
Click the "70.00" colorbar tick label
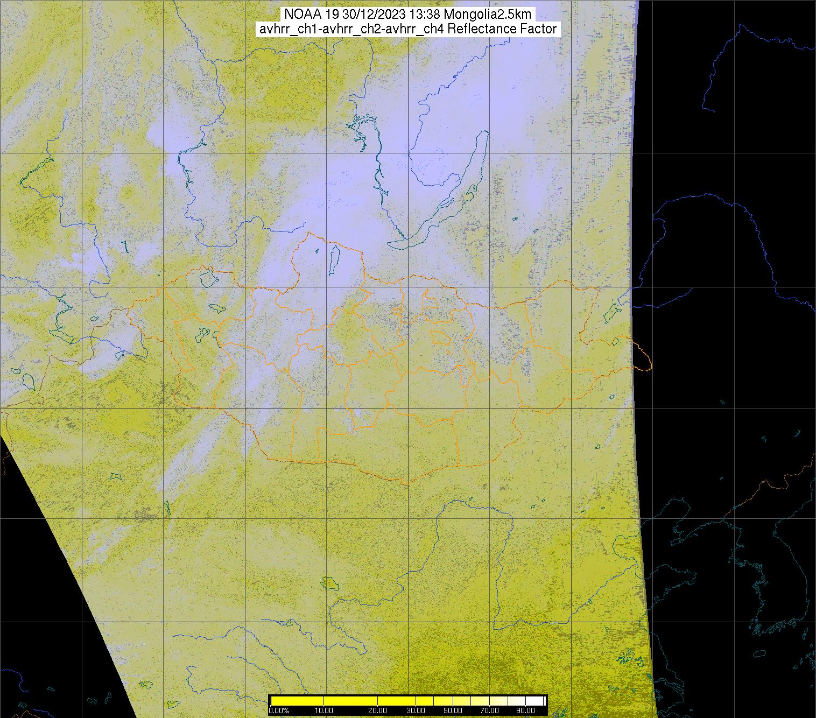click(490, 710)
